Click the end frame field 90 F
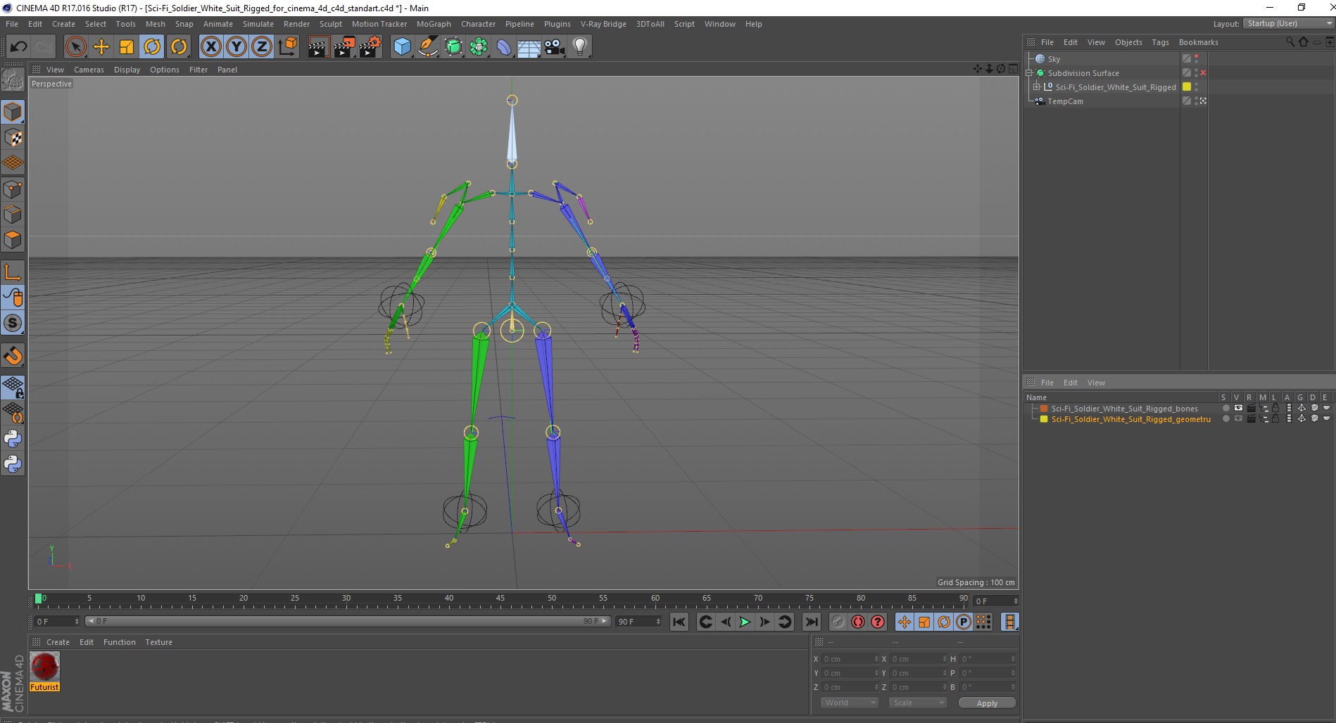 click(x=638, y=622)
